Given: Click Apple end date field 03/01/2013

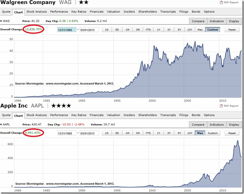Looking at the screenshot, I should [89, 133].
